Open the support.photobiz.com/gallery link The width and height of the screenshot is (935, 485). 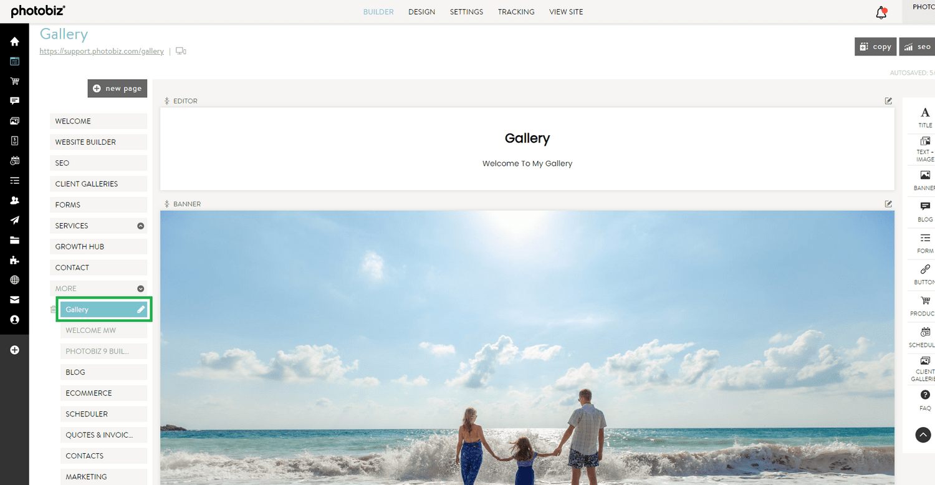pos(102,51)
